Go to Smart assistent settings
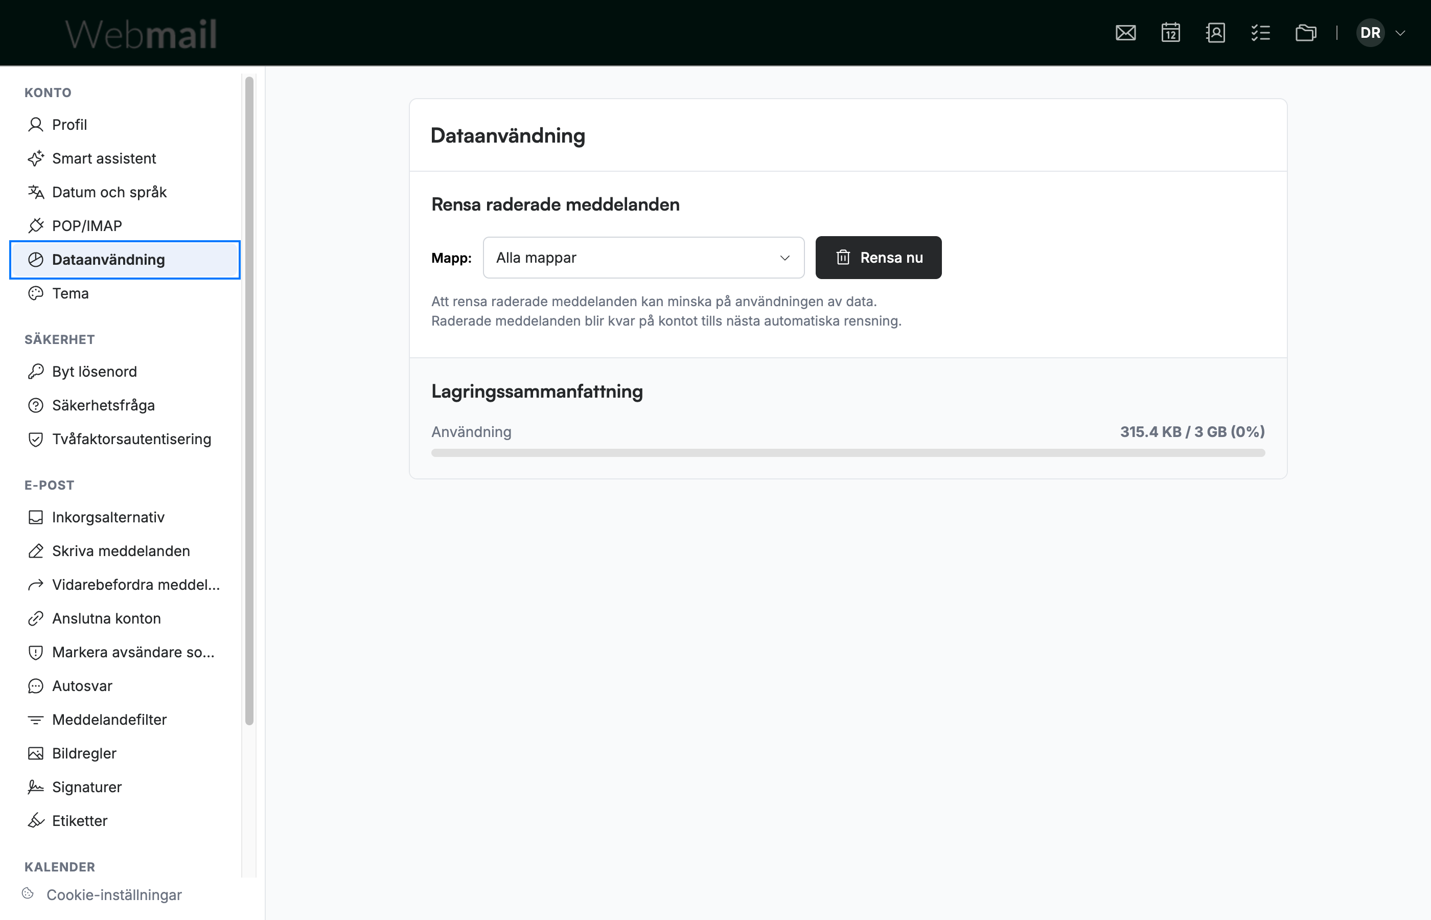 coord(125,158)
